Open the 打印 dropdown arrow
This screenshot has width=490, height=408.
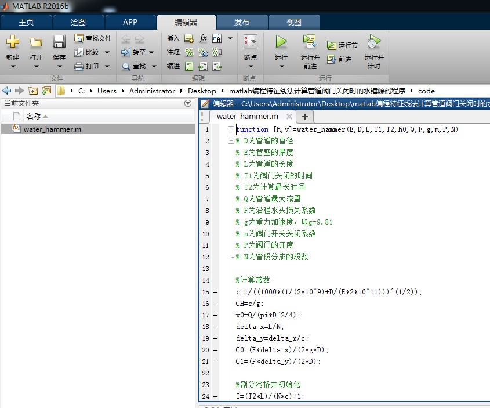click(x=107, y=66)
